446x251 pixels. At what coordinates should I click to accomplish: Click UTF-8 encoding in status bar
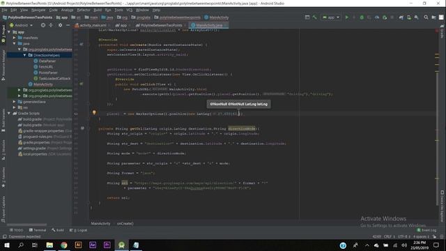coord(403,236)
